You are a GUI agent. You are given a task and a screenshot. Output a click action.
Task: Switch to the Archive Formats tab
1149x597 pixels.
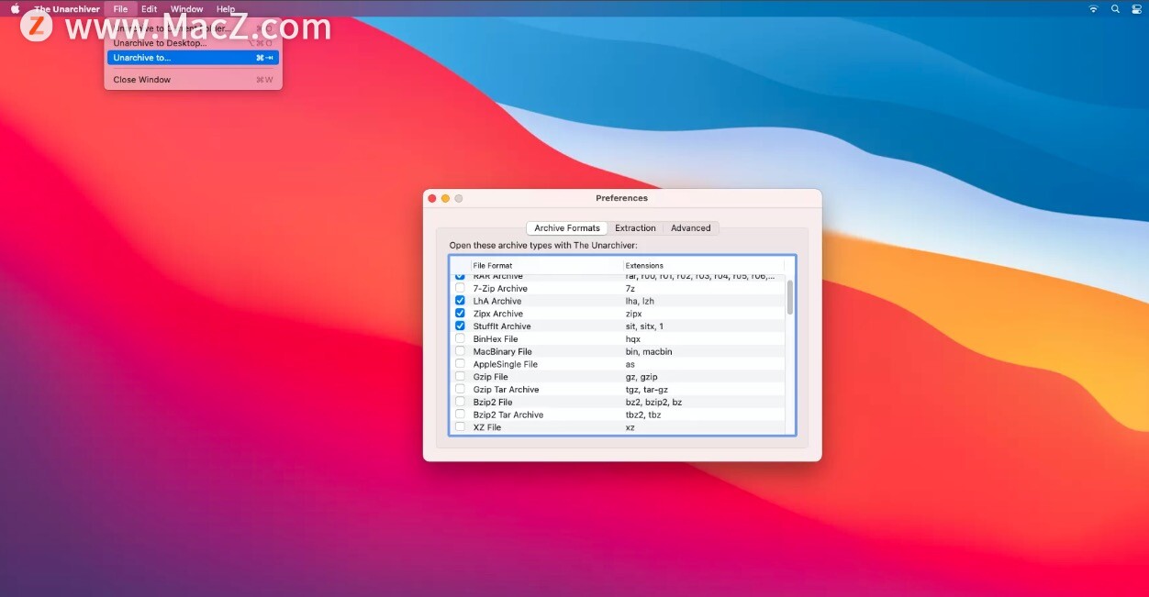point(567,228)
